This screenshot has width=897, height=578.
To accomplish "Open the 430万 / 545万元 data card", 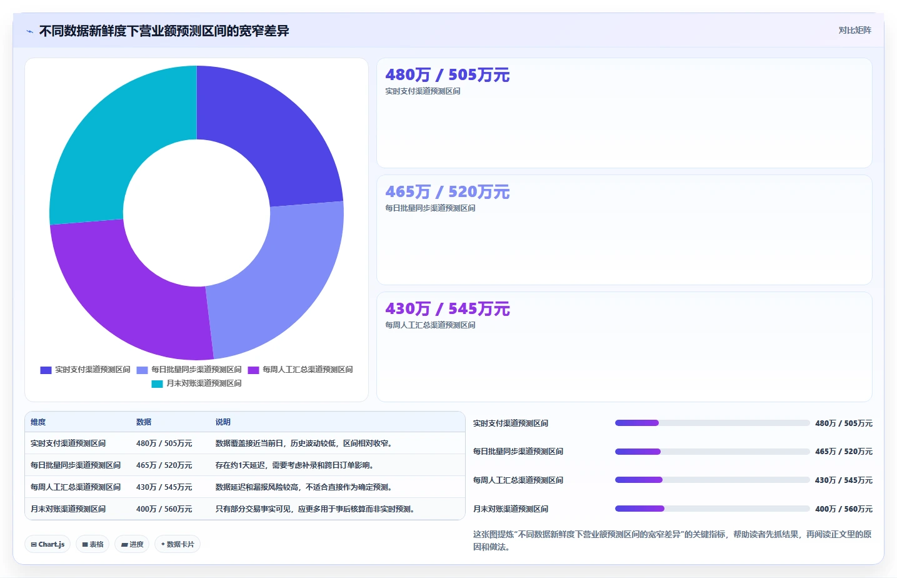I will pyautogui.click(x=624, y=347).
